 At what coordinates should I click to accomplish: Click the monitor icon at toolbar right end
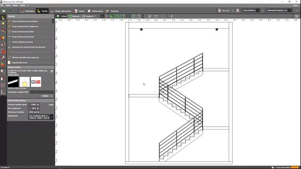pyautogui.click(x=297, y=16)
